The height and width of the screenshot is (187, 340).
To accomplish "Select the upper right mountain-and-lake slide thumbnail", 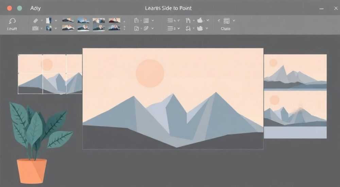I will pos(295,72).
